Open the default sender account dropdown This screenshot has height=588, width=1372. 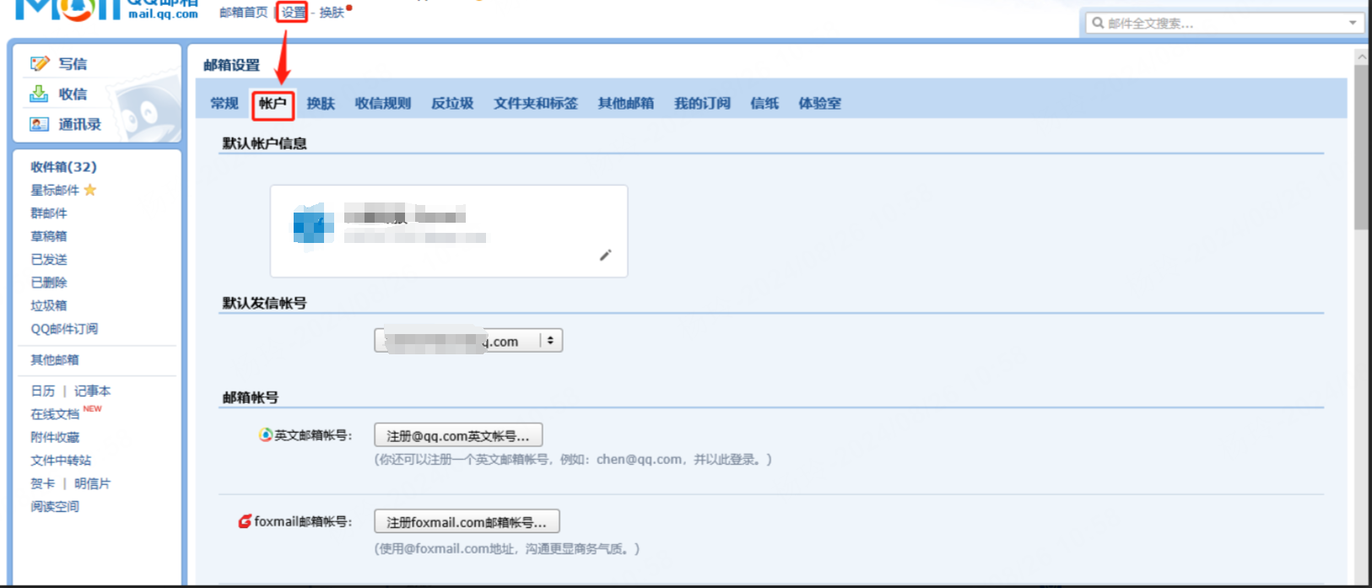(x=468, y=341)
